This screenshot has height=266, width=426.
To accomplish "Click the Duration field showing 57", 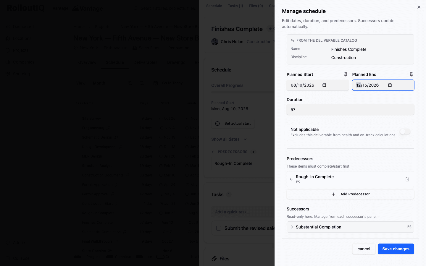I will click(350, 110).
